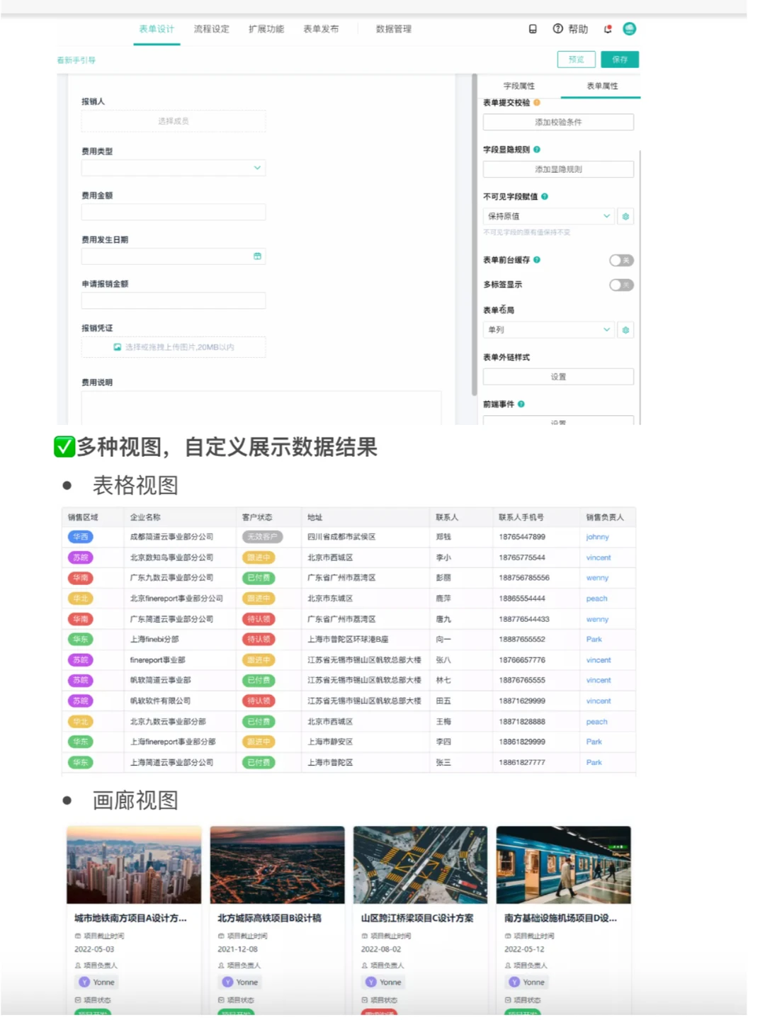Select the 表单属性 panel tab
The image size is (765, 1020).
coord(602,86)
